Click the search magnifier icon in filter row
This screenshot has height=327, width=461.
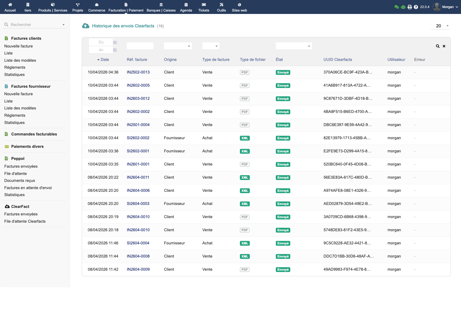coord(437,46)
